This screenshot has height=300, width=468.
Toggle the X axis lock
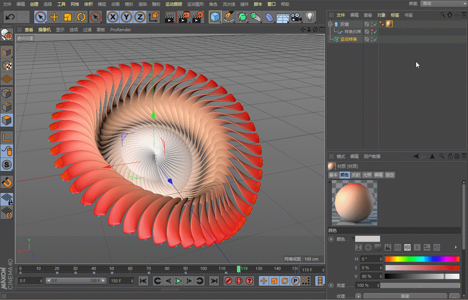click(x=112, y=17)
